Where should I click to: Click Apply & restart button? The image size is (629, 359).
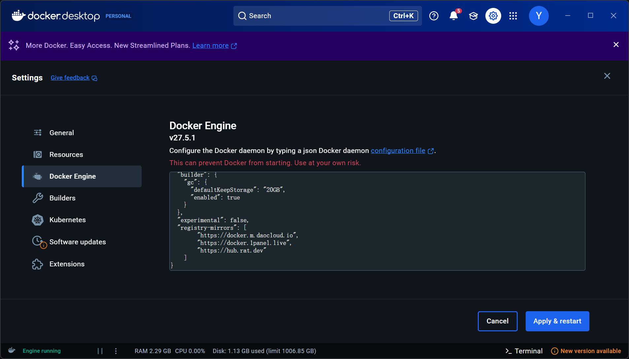(557, 321)
